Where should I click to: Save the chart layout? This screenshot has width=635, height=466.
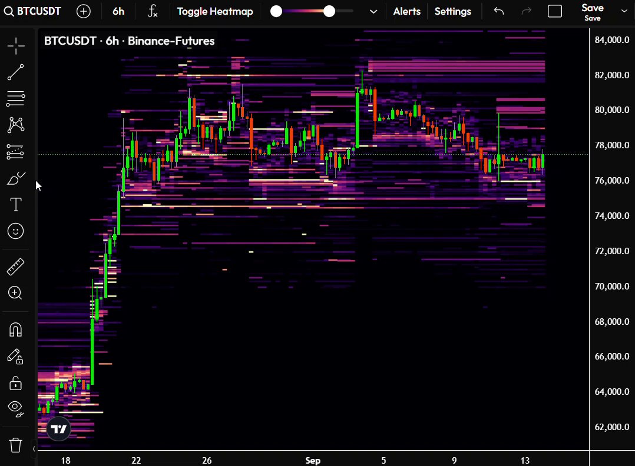[593, 12]
